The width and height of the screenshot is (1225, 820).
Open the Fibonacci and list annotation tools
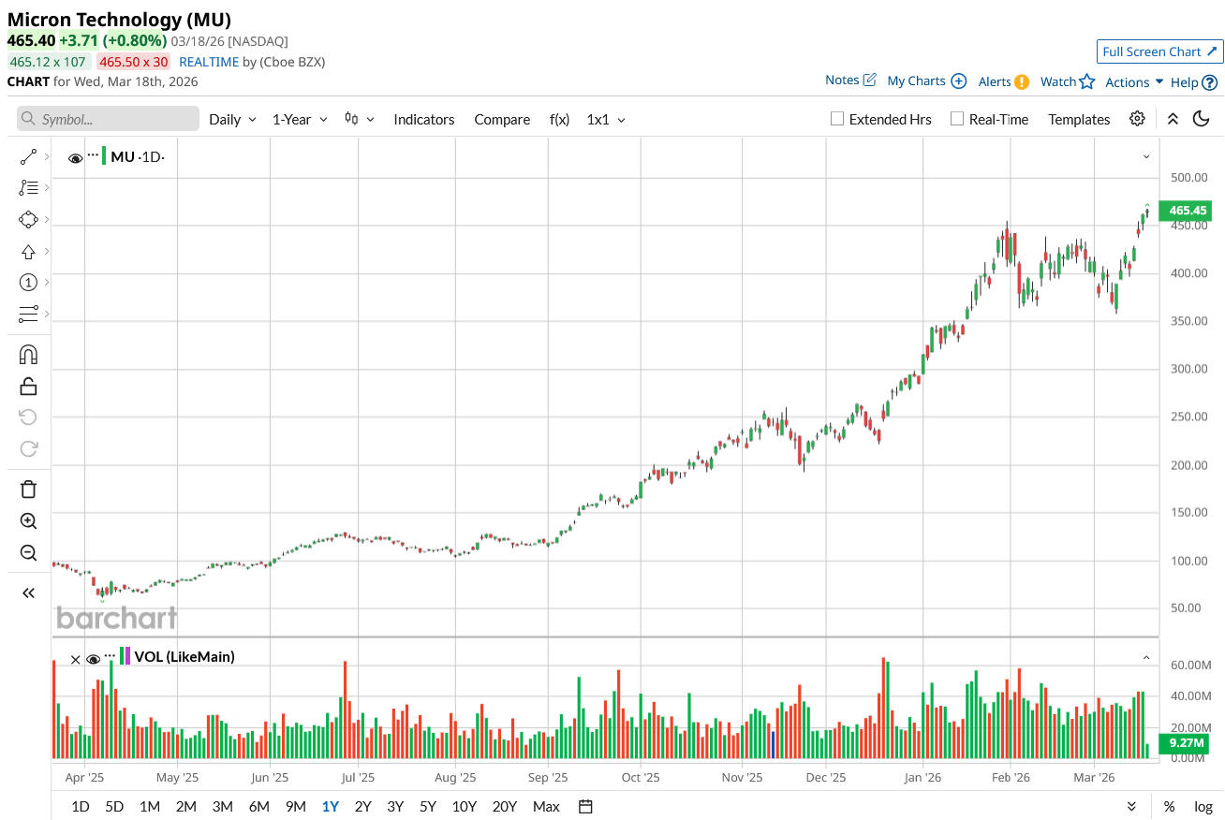tap(28, 187)
